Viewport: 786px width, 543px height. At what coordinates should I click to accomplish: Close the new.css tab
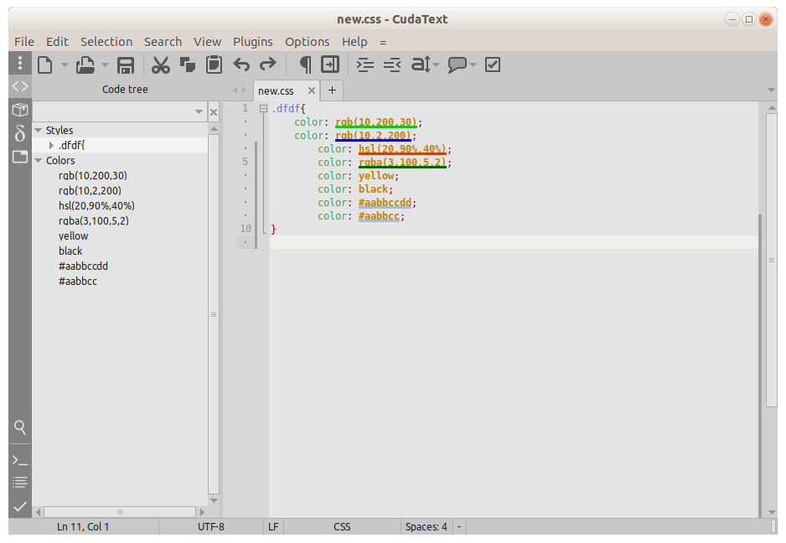point(312,90)
